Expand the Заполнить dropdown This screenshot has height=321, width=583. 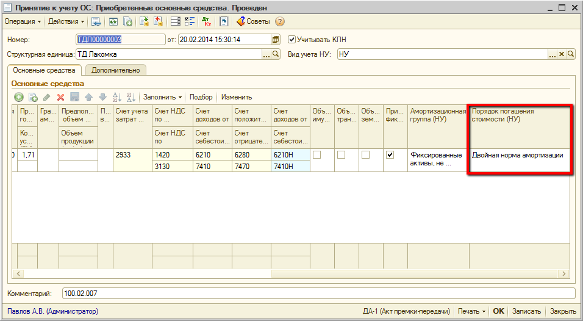[x=162, y=97]
